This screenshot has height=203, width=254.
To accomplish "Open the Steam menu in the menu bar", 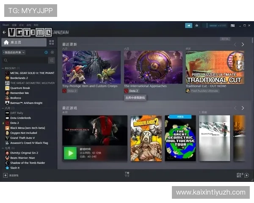I will (6, 25).
